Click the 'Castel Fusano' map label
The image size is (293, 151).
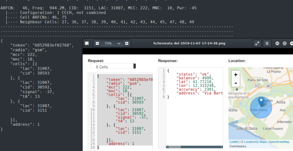[273, 129]
